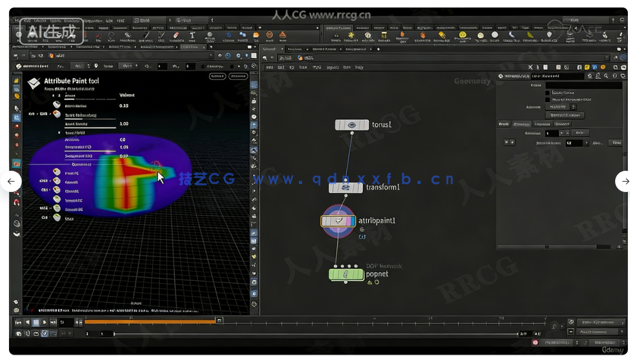Open the first tab of the right shelf

click(337, 28)
